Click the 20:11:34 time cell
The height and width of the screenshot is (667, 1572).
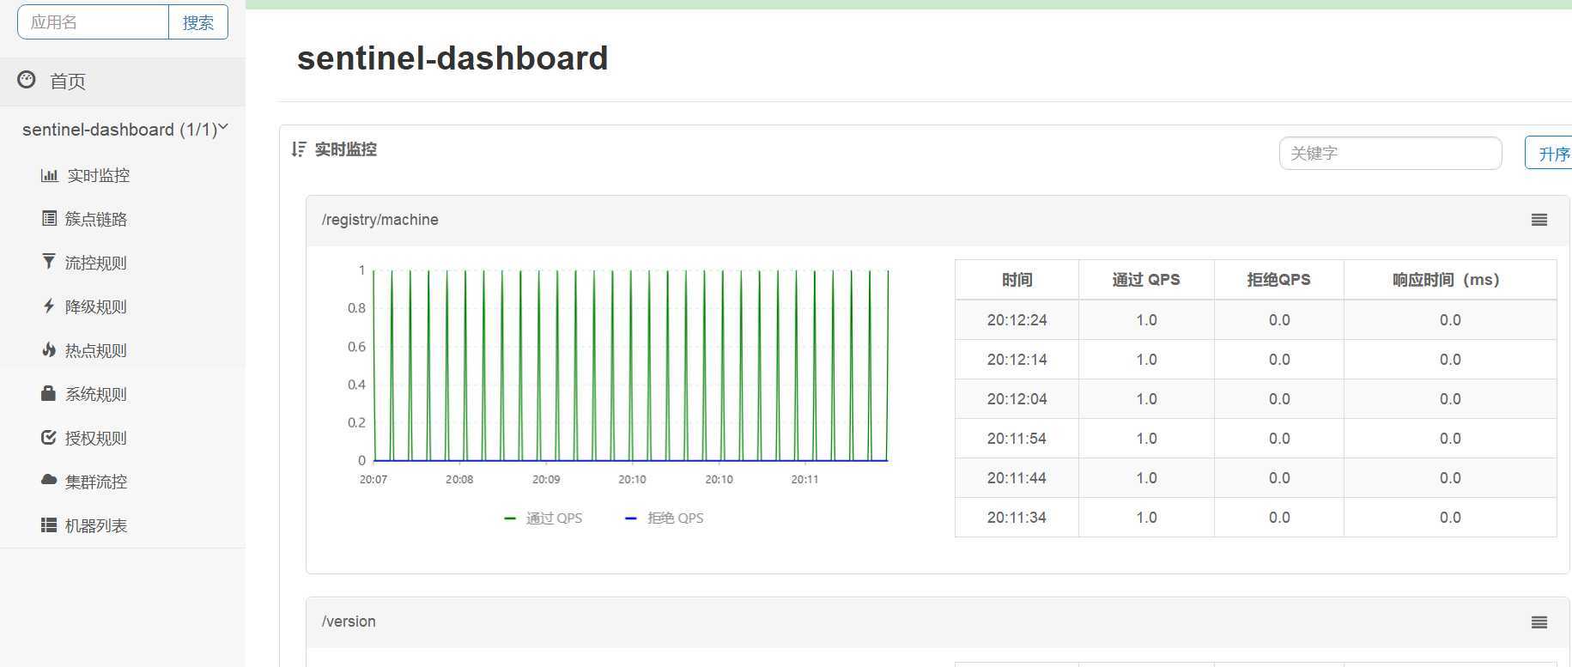click(1017, 518)
